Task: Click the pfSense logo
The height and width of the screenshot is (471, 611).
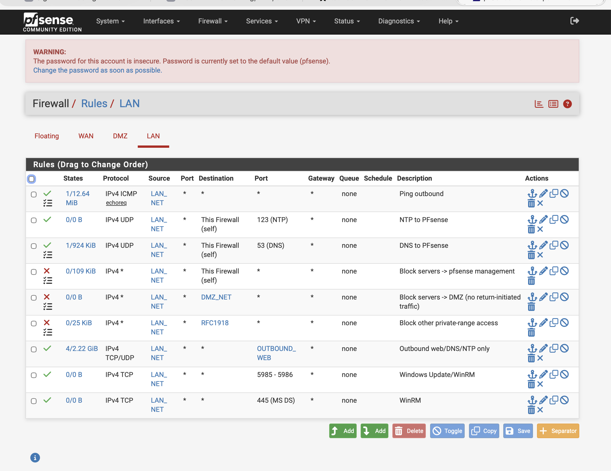Action: 52,22
